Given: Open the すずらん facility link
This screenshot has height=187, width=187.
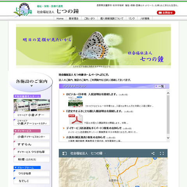Looking at the screenshot, I should 32,144.
